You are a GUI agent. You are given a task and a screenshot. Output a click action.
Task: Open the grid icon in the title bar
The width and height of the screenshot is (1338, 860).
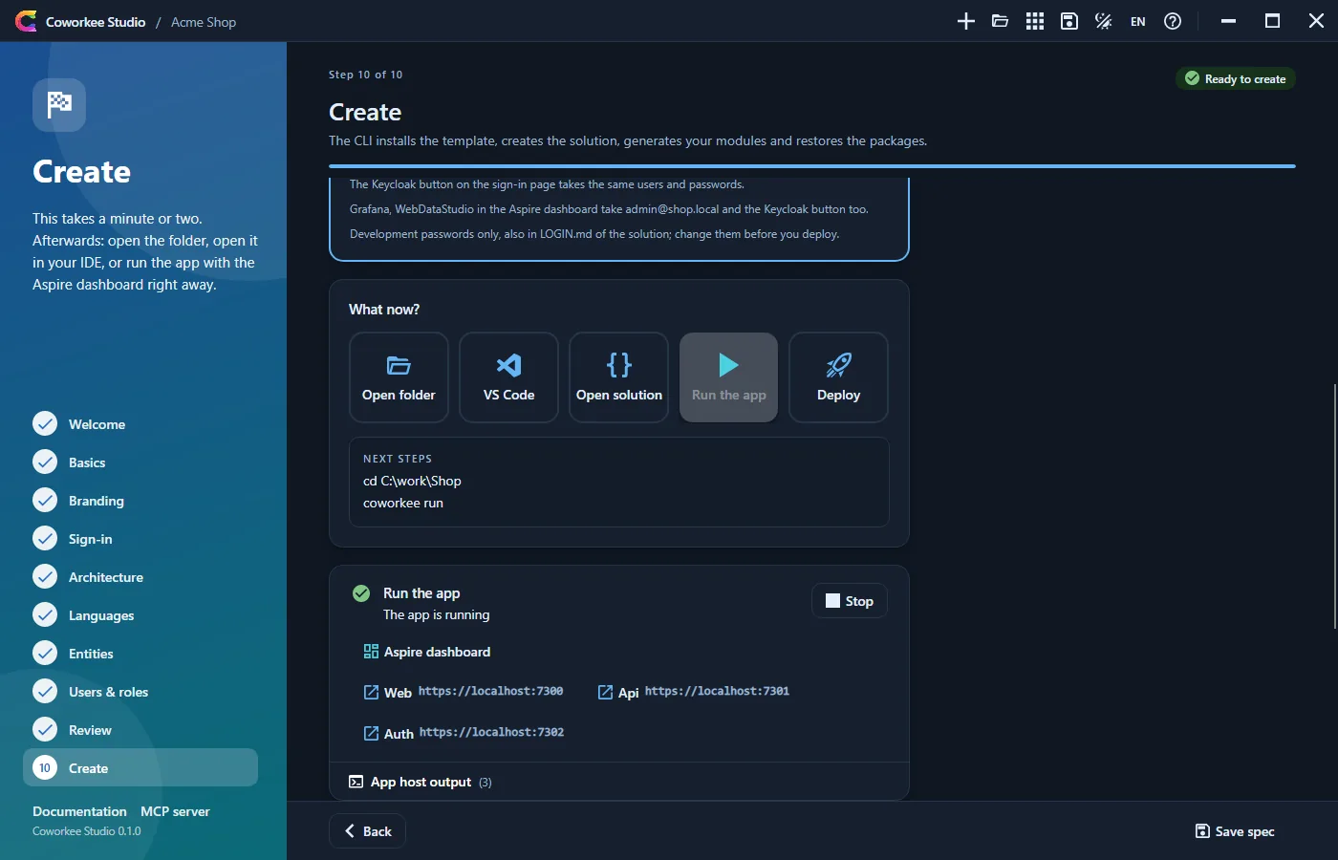(x=1035, y=21)
